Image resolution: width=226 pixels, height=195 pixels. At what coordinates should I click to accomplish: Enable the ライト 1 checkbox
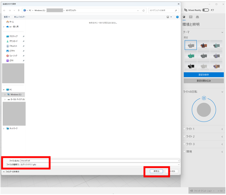pos(185,129)
